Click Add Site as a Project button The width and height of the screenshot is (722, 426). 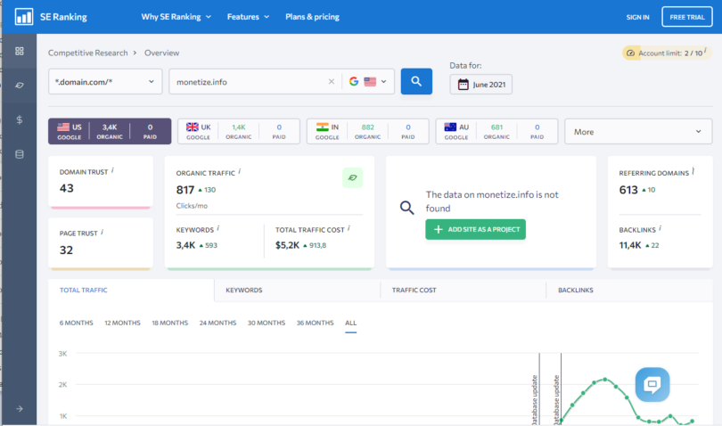pos(475,229)
